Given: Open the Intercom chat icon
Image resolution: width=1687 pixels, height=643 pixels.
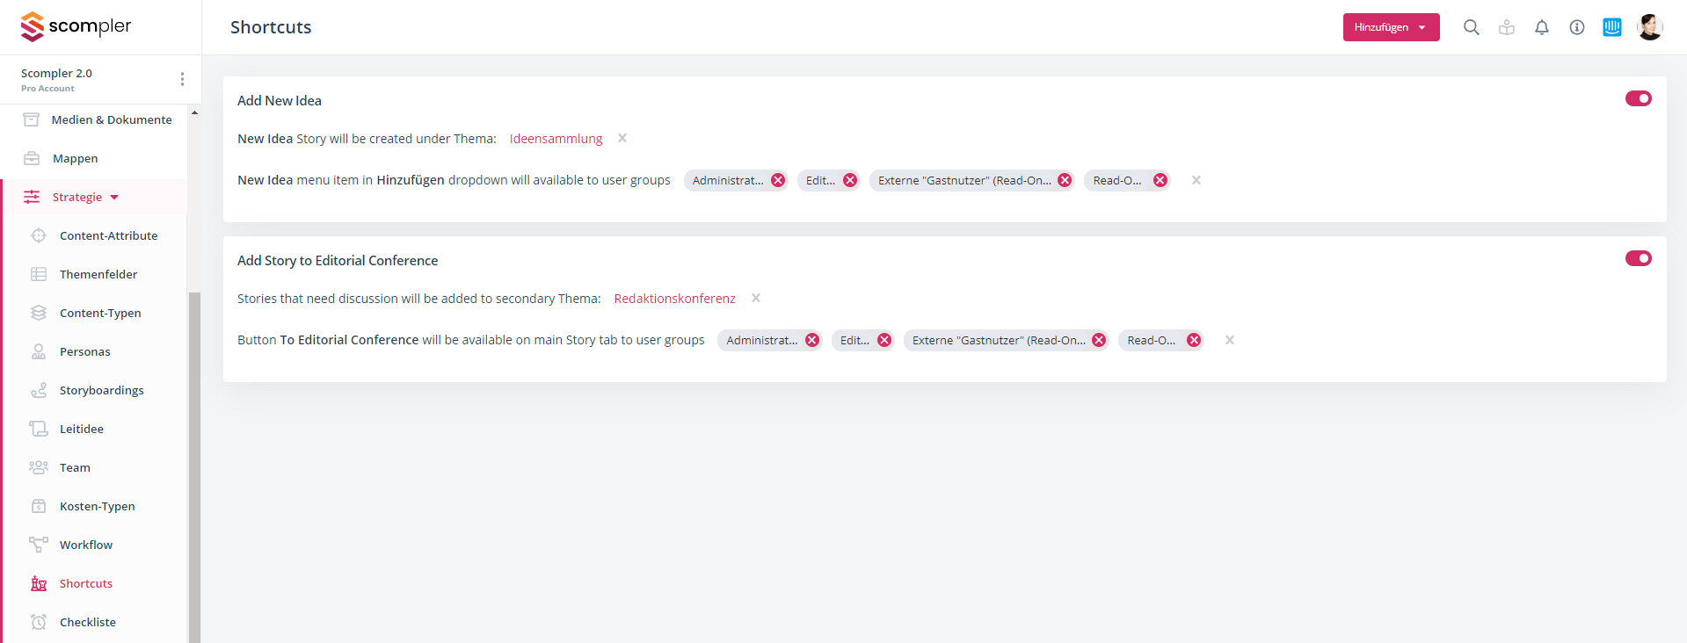Looking at the screenshot, I should point(1611,27).
